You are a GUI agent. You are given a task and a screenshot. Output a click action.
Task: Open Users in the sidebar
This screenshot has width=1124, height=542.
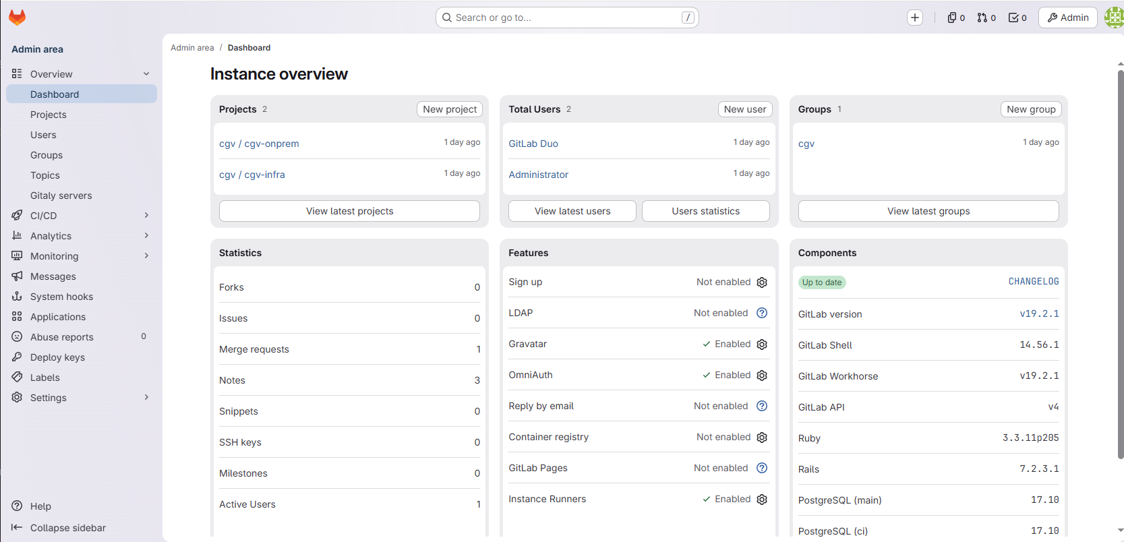click(82, 135)
